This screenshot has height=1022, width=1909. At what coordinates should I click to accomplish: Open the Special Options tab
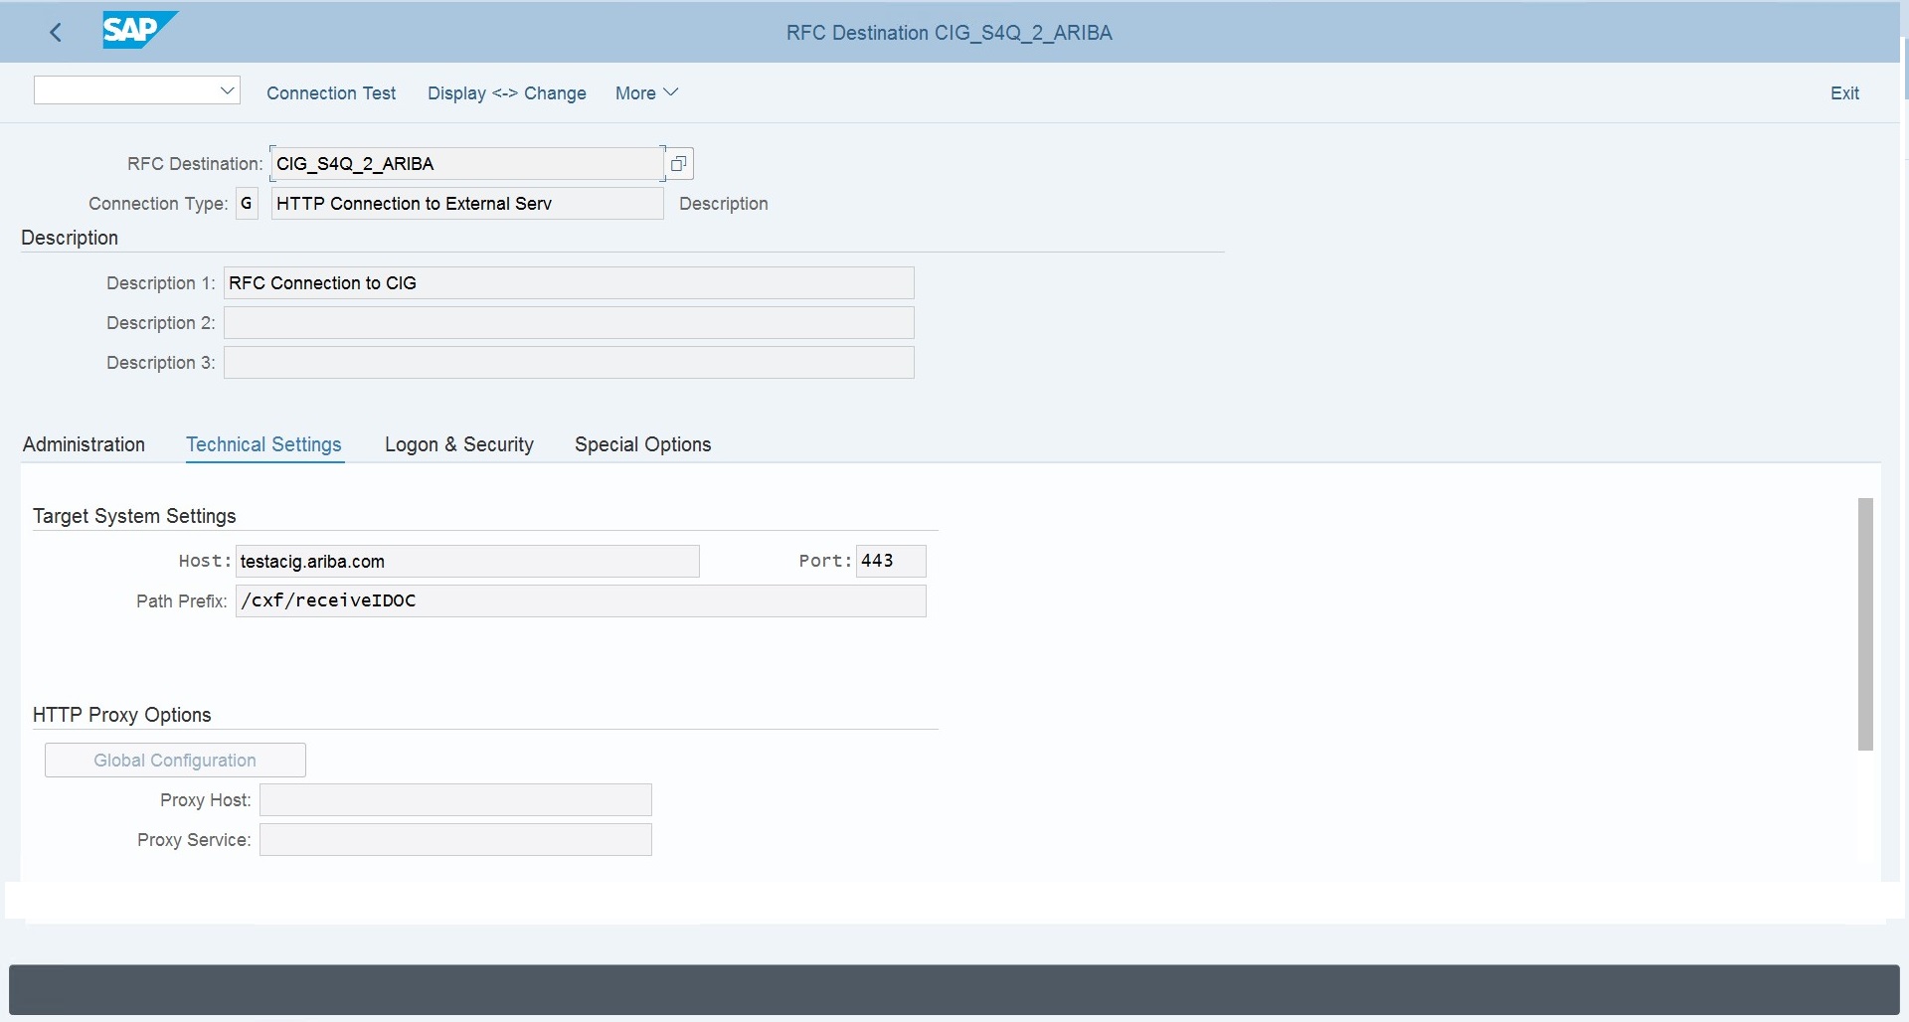pyautogui.click(x=642, y=444)
